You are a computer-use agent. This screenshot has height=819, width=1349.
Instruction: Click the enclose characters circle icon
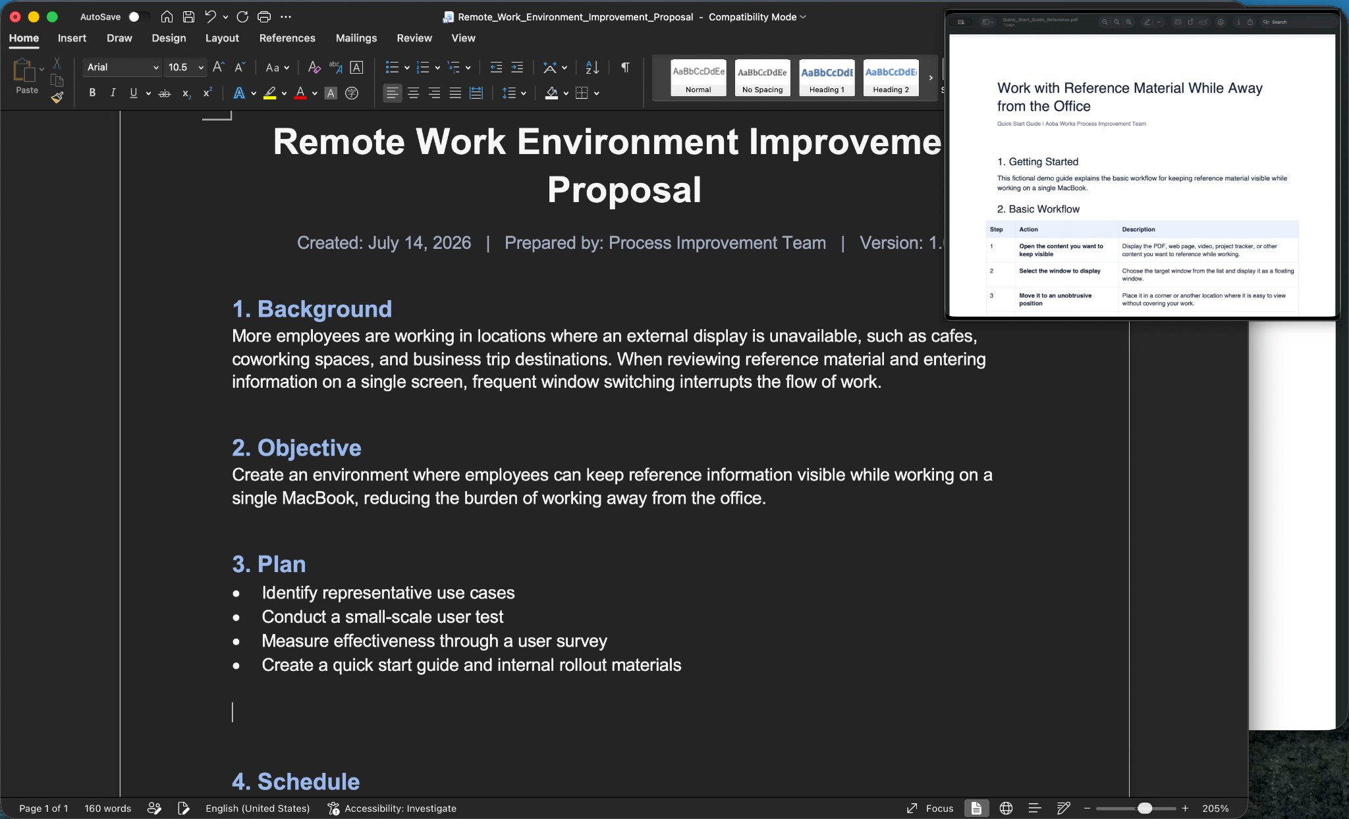[352, 93]
